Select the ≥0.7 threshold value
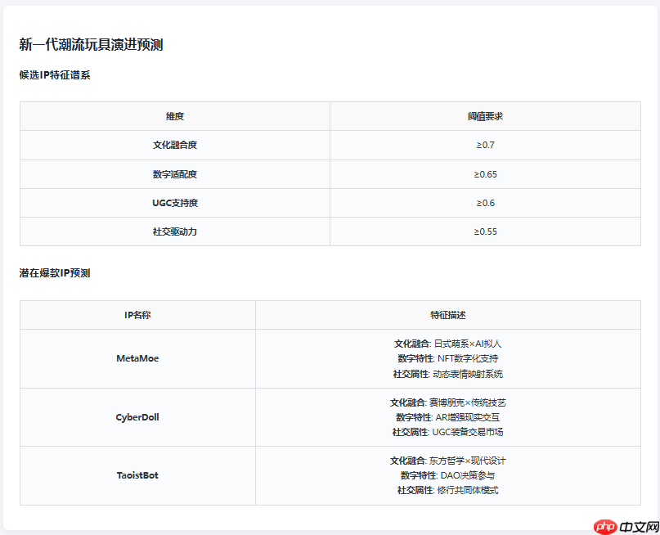The image size is (660, 535). tap(485, 146)
